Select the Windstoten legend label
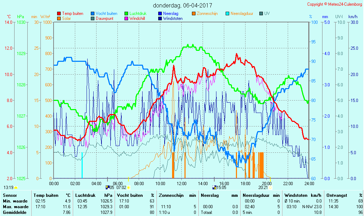The height and width of the screenshot is (216, 364). [x=173, y=18]
